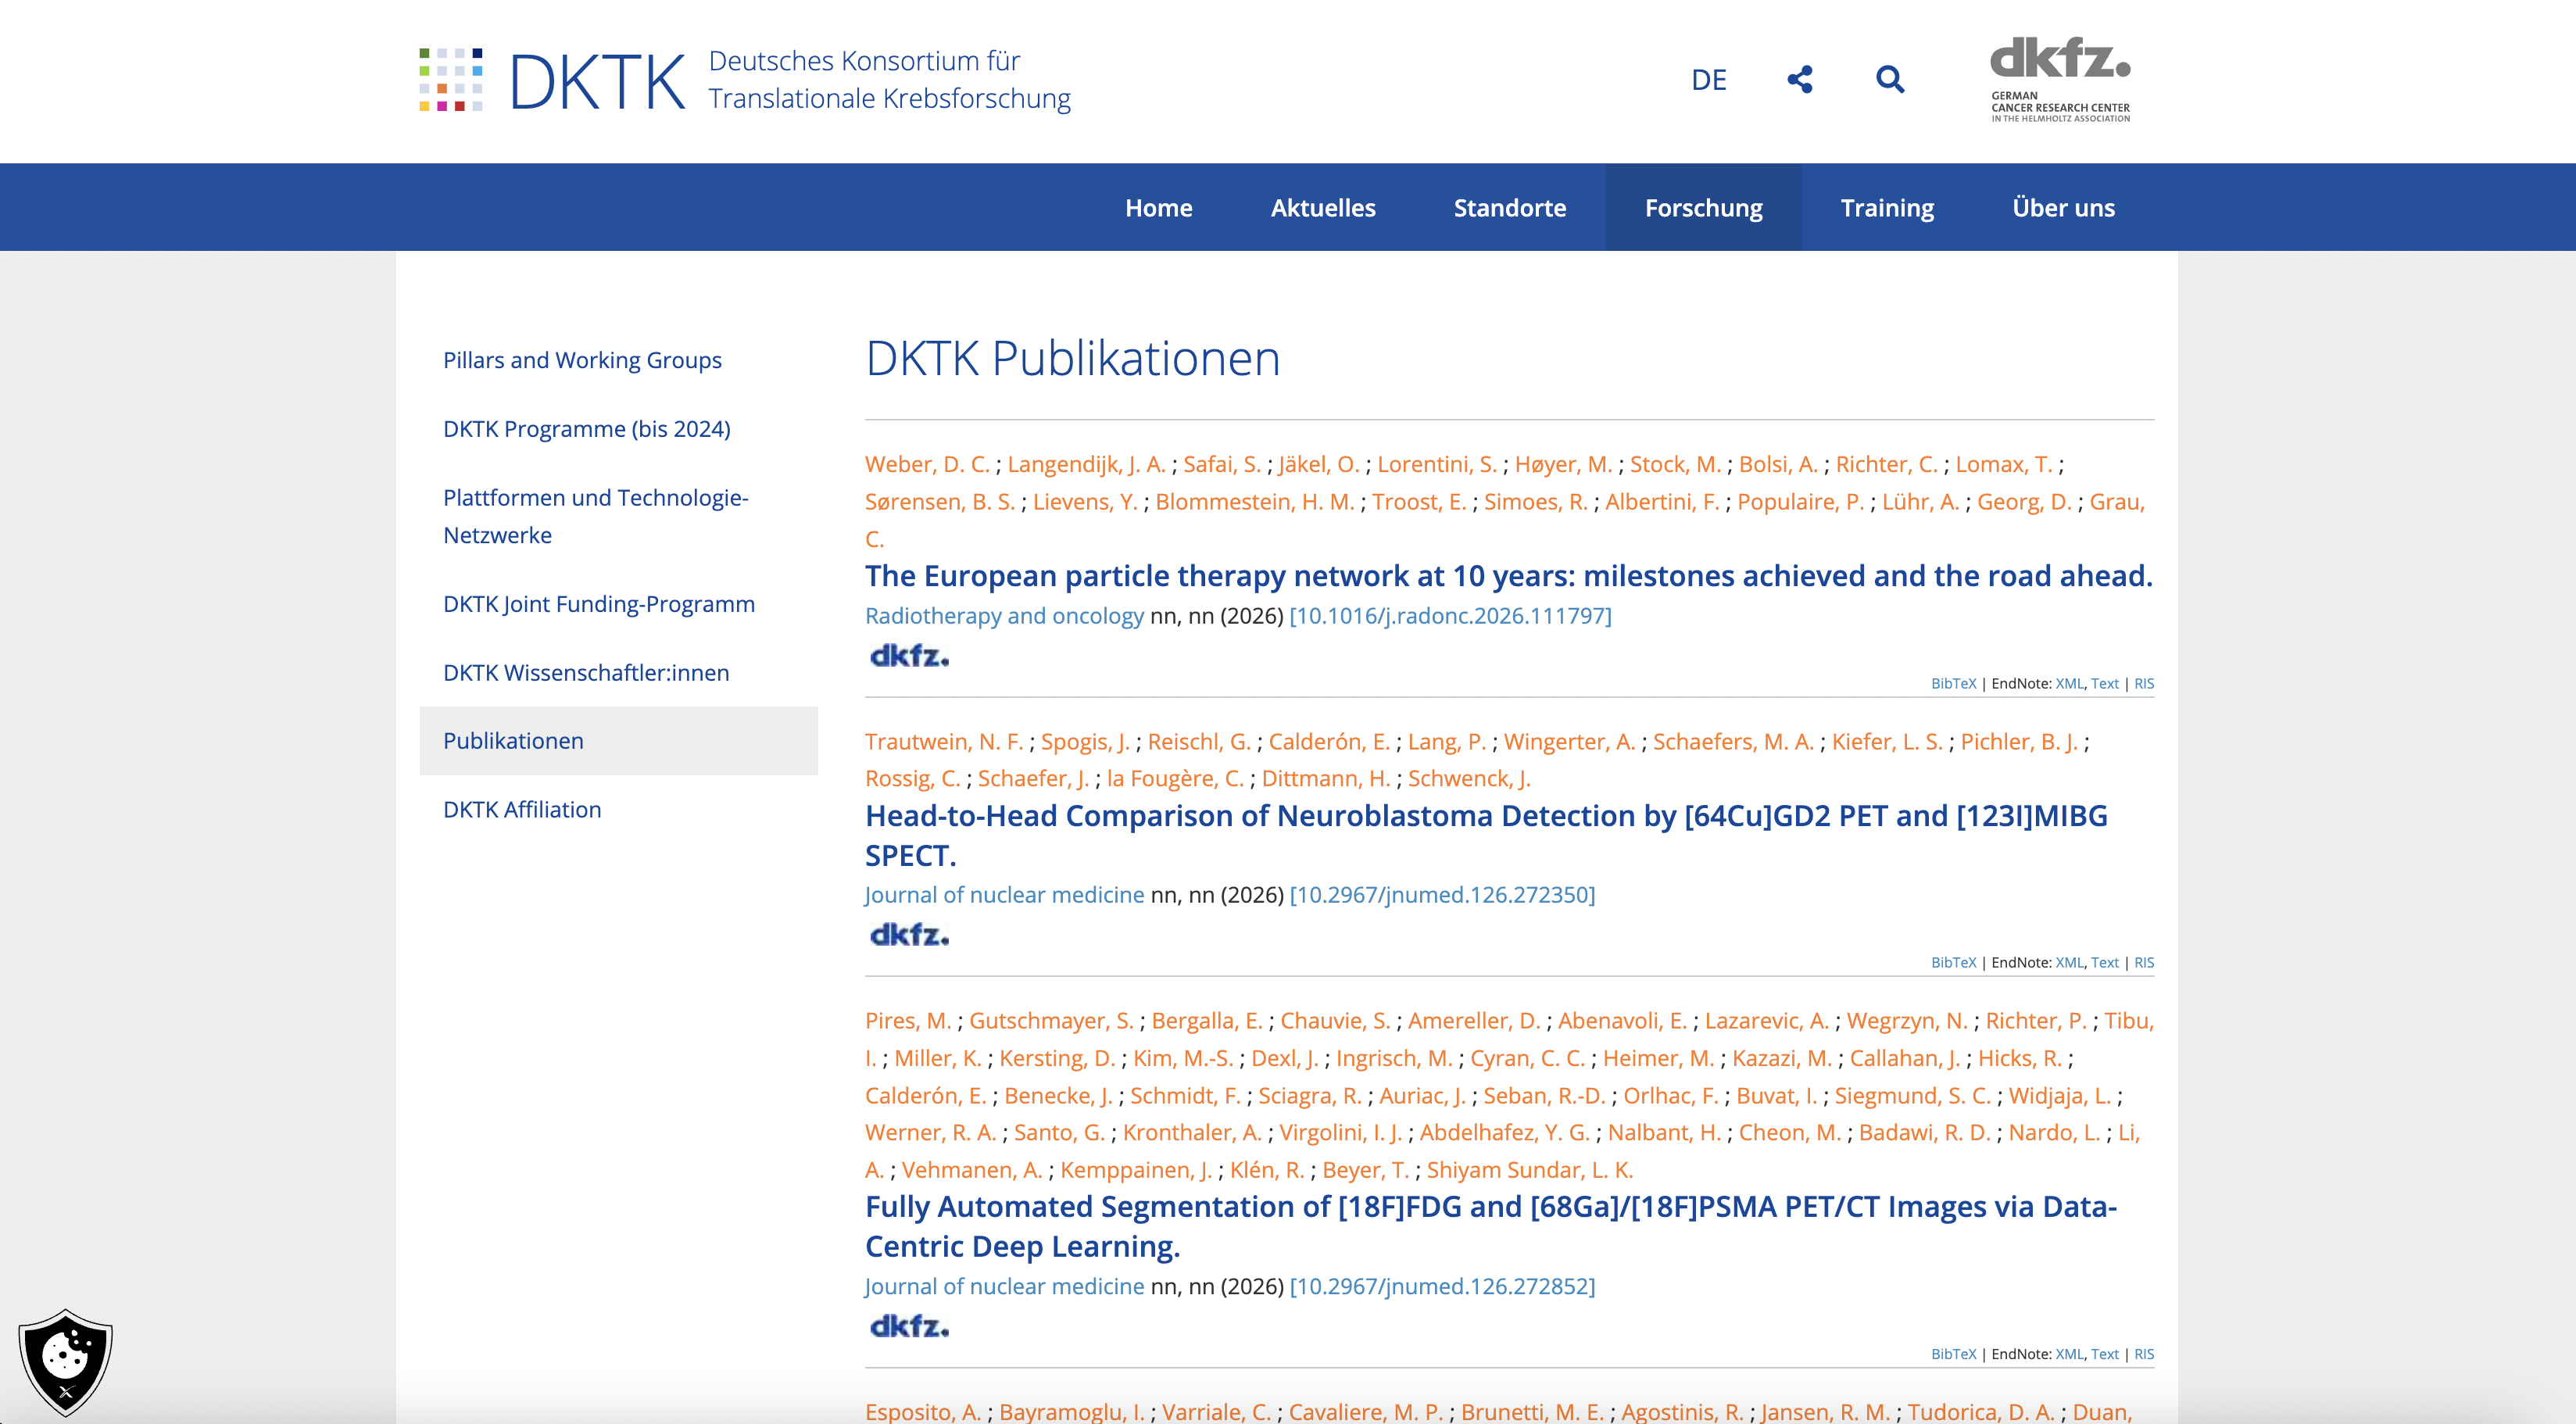Open the Standorte menu item
The height and width of the screenshot is (1424, 2576).
coord(1509,207)
